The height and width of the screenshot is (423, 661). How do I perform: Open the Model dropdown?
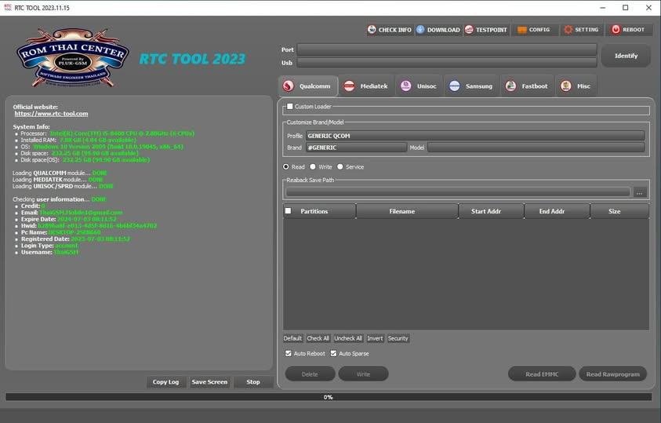click(x=536, y=148)
